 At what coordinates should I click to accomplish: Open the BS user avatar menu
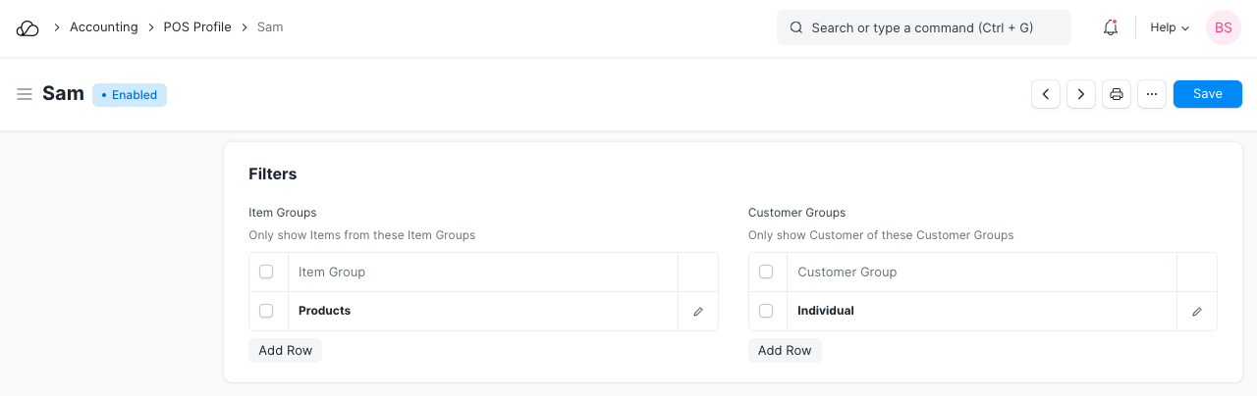click(x=1223, y=28)
